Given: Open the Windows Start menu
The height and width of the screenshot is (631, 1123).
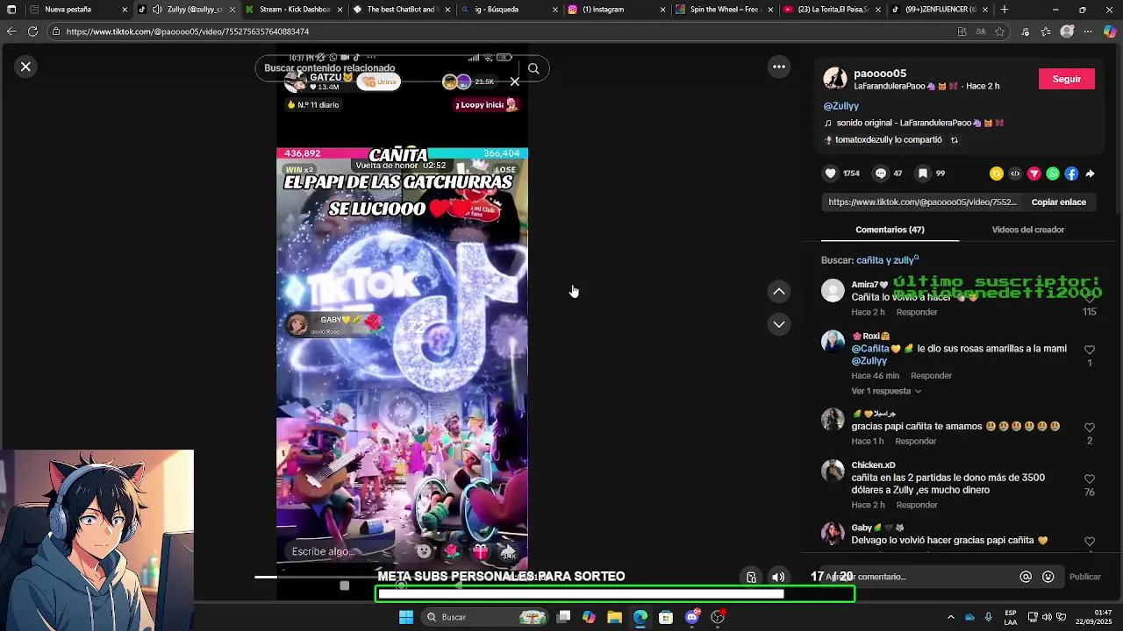Looking at the screenshot, I should pos(406,617).
